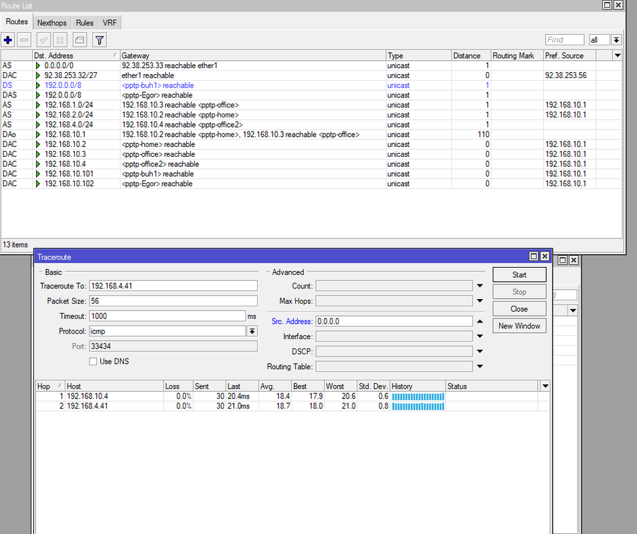The image size is (637, 534).
Task: Open the 'all' filter dropdown in Route List
Action: (x=616, y=40)
